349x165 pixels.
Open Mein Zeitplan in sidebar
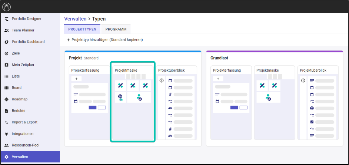(x=23, y=65)
